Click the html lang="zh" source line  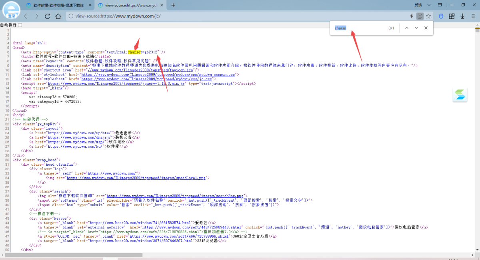(x=29, y=43)
